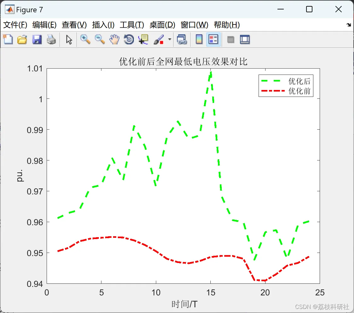
Task: Click the New Figure icon
Action: [8, 39]
